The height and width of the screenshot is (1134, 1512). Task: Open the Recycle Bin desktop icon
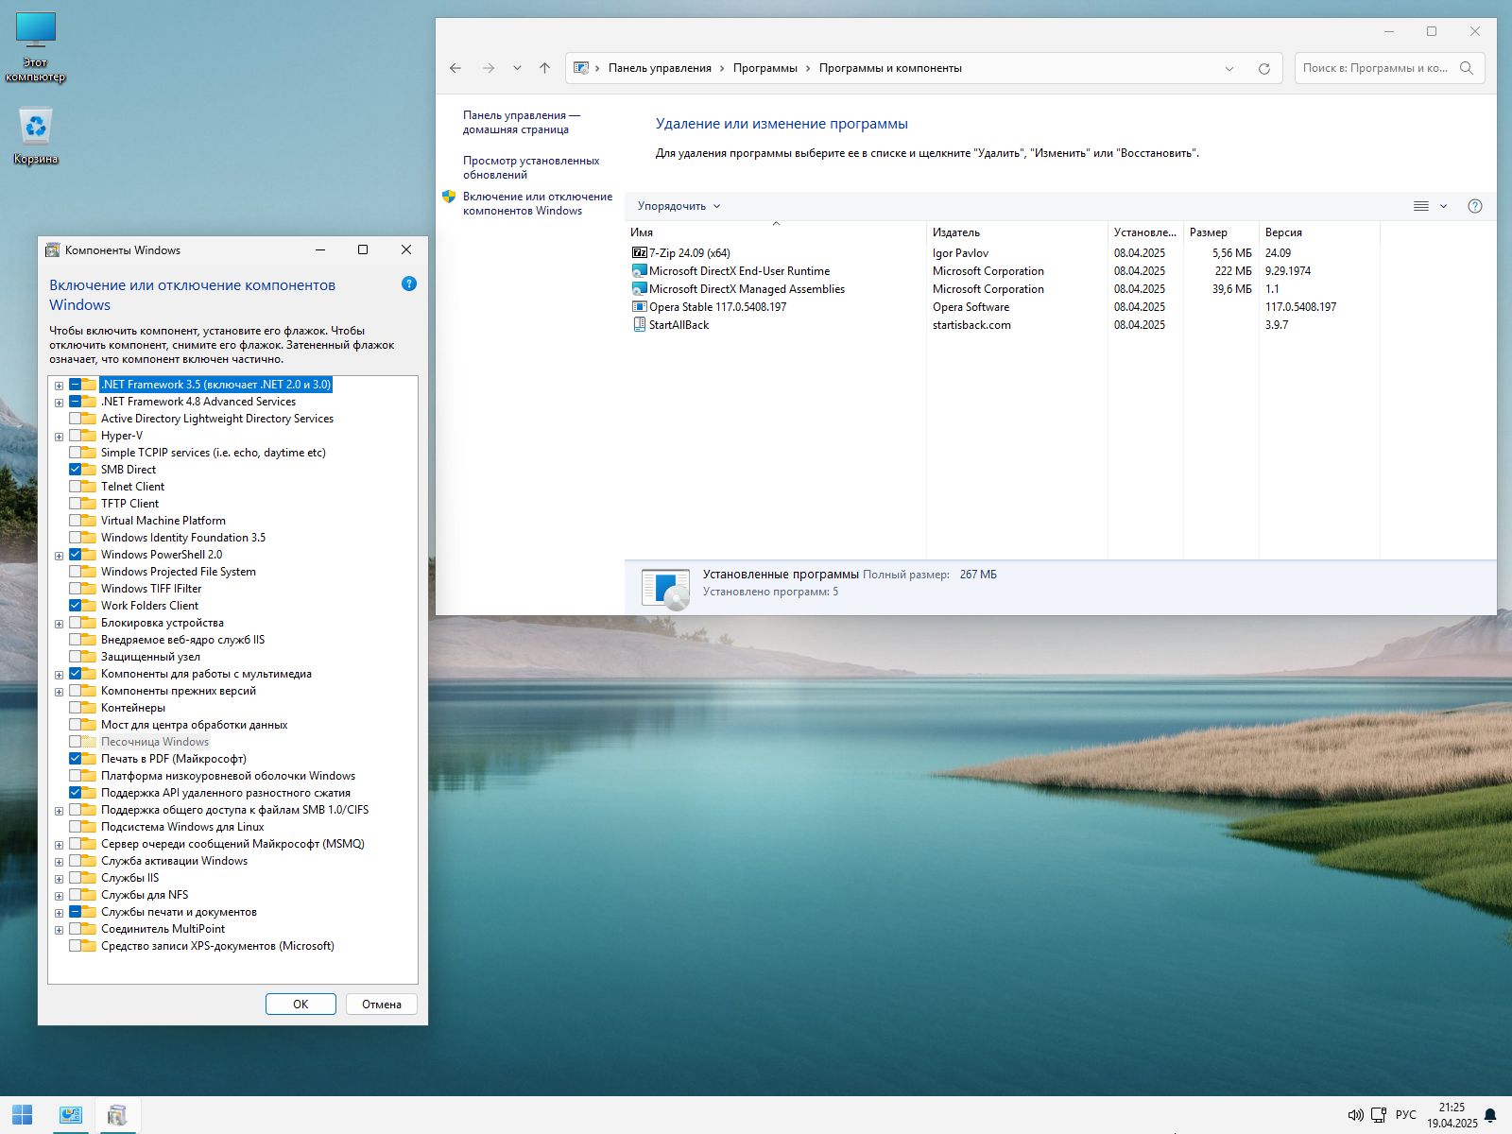pyautogui.click(x=36, y=136)
